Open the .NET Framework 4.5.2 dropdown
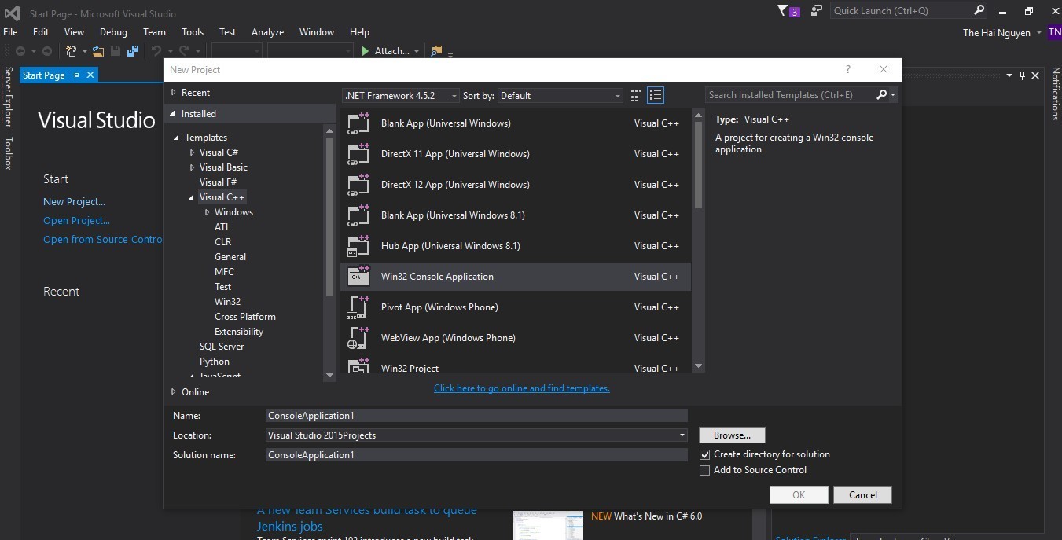The image size is (1062, 540). pos(401,95)
